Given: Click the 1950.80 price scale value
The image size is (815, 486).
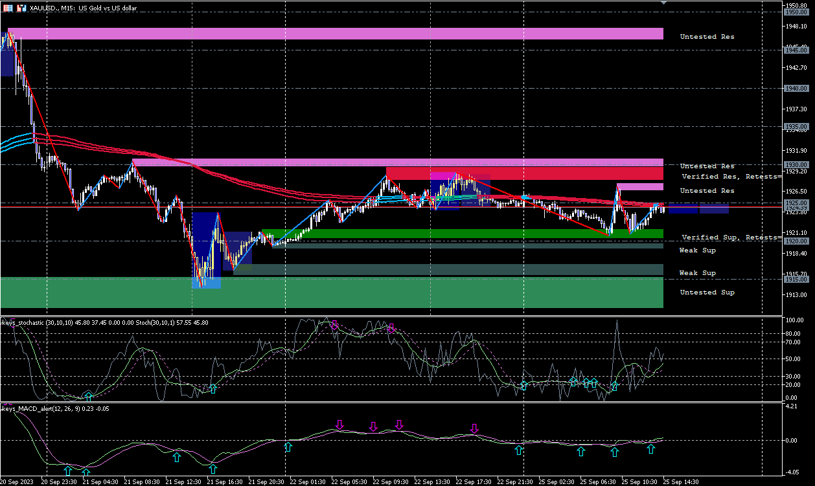Looking at the screenshot, I should click(x=795, y=5).
